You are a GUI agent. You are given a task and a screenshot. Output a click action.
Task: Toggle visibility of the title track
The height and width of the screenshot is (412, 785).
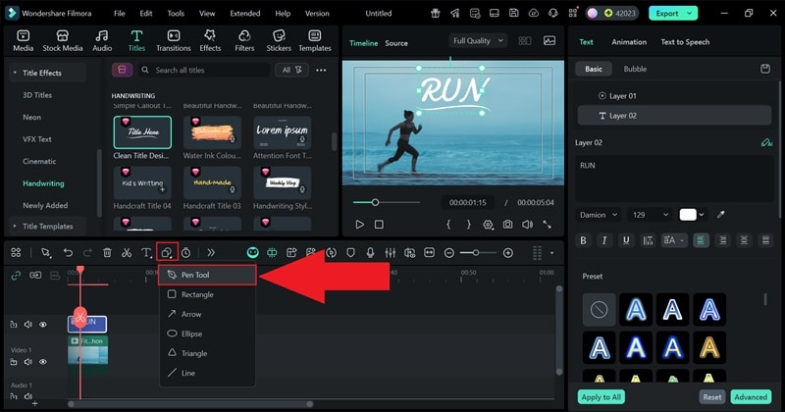coord(43,325)
